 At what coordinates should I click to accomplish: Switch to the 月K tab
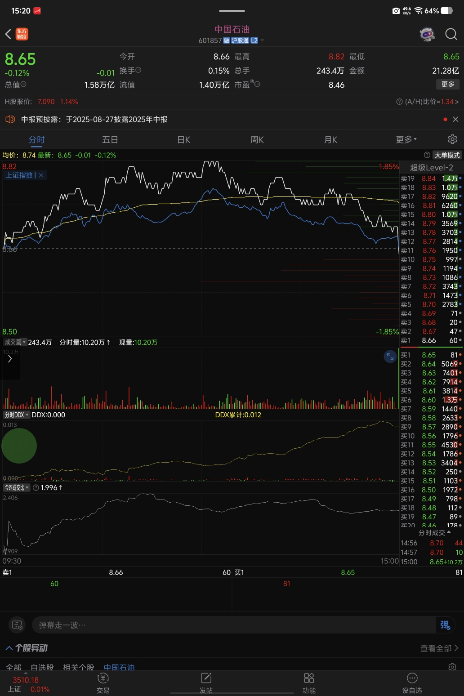tap(331, 140)
